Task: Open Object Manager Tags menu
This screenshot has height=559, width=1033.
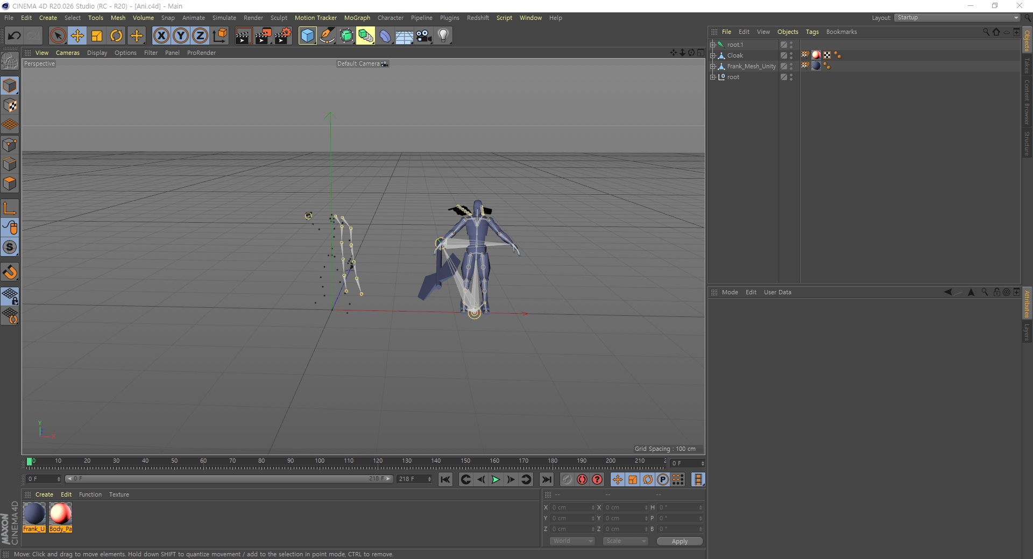Action: [812, 32]
